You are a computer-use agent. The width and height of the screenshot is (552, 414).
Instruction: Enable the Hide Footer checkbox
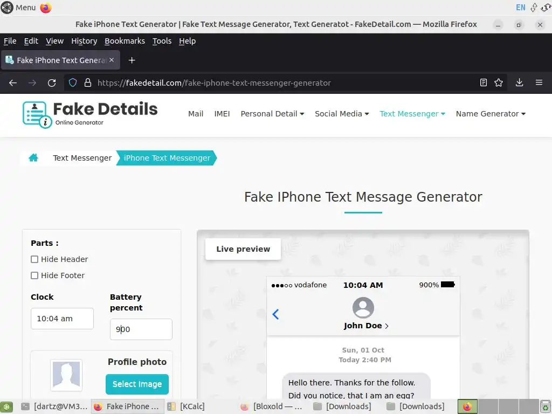[34, 275]
